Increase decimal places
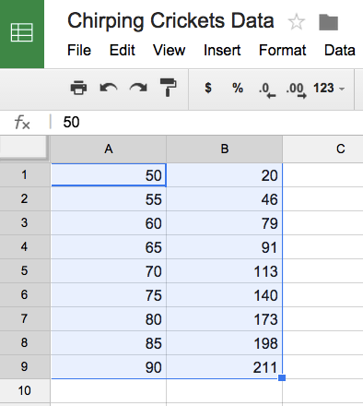The image size is (363, 406). (296, 90)
